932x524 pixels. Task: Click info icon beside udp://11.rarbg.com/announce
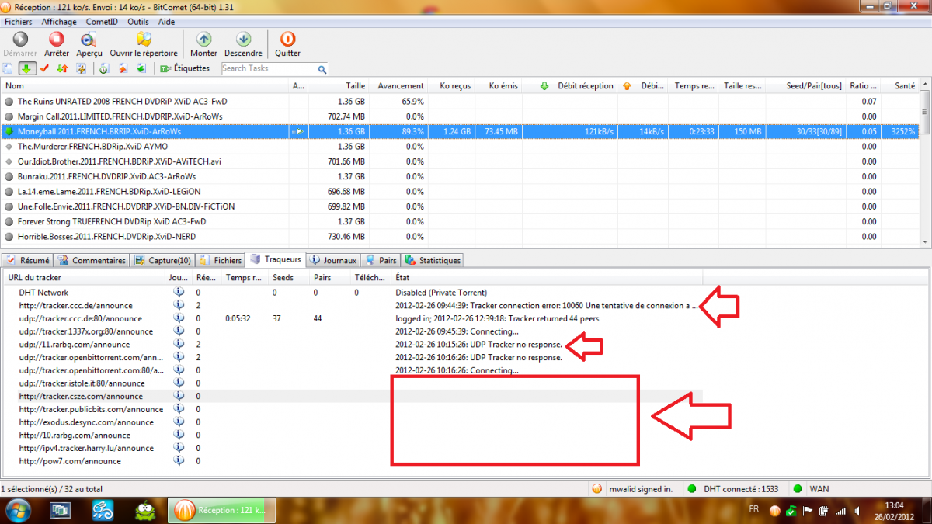pyautogui.click(x=178, y=345)
